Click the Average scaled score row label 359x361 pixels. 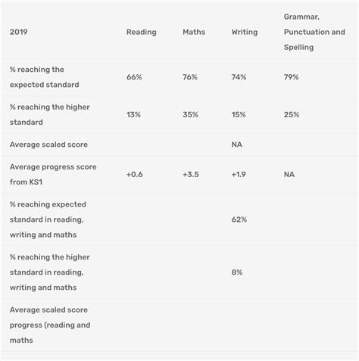click(x=48, y=145)
